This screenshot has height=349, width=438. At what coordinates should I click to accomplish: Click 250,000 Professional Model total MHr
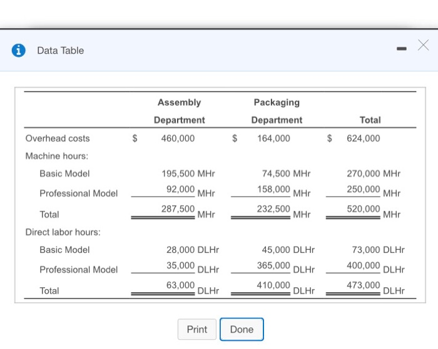click(364, 189)
